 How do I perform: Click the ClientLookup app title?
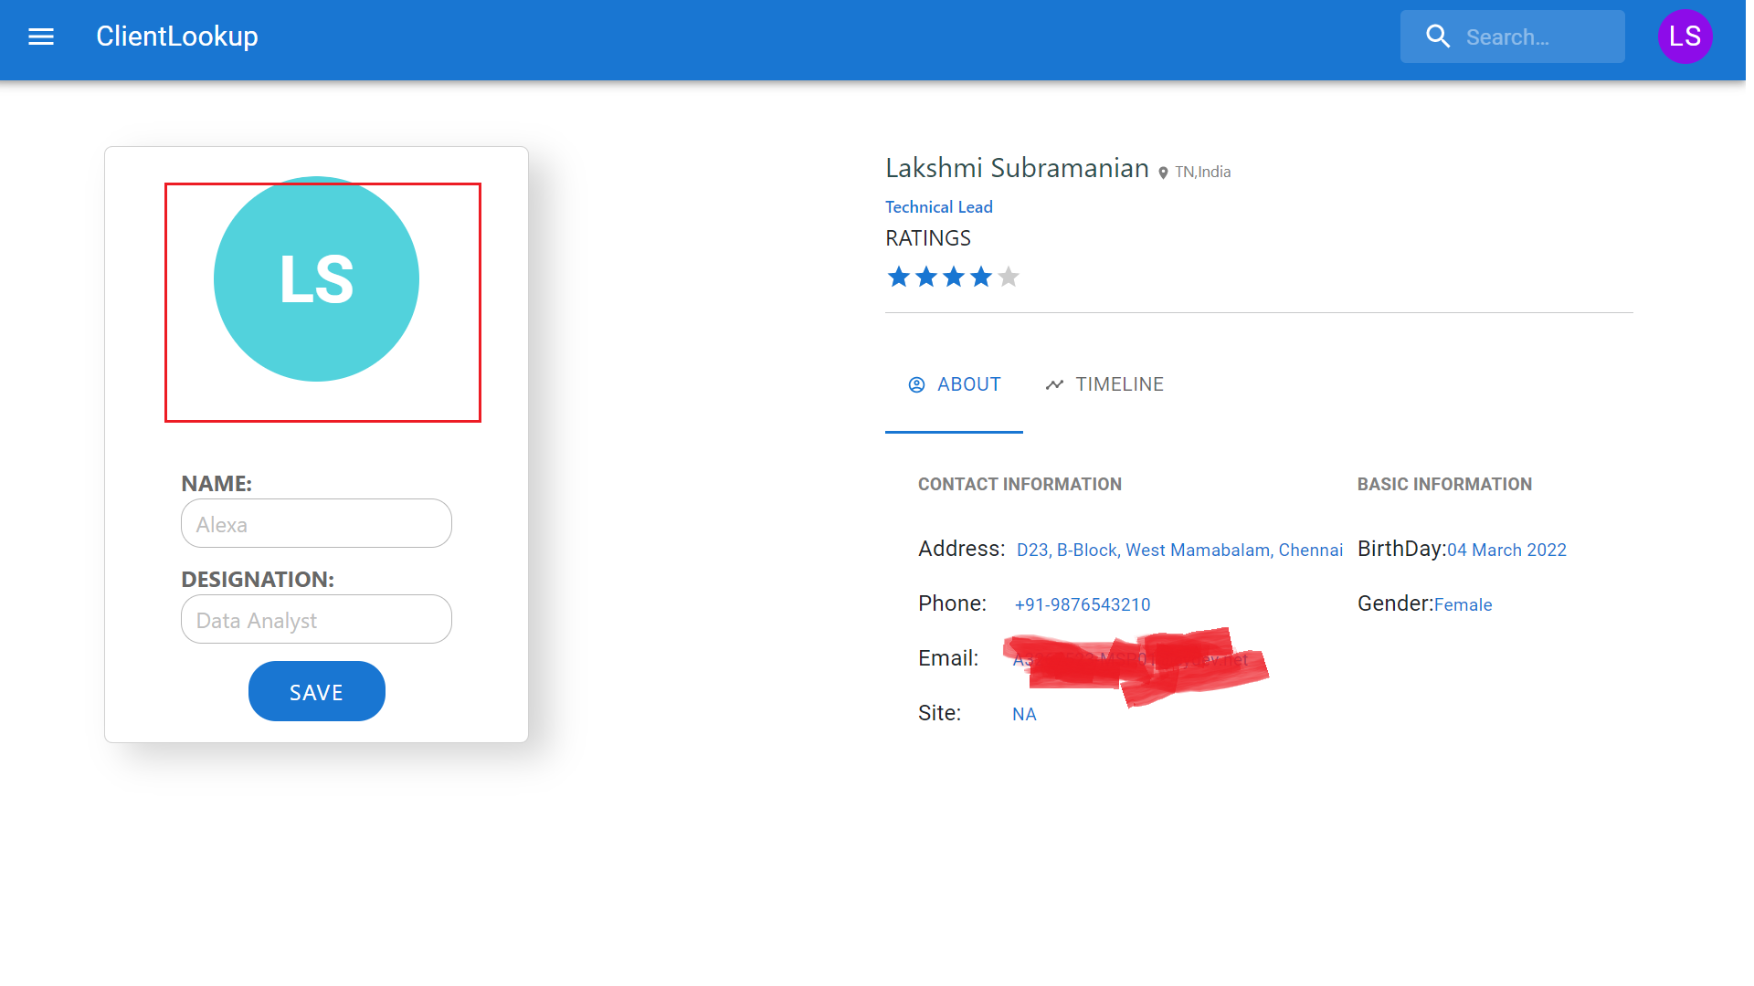177,37
